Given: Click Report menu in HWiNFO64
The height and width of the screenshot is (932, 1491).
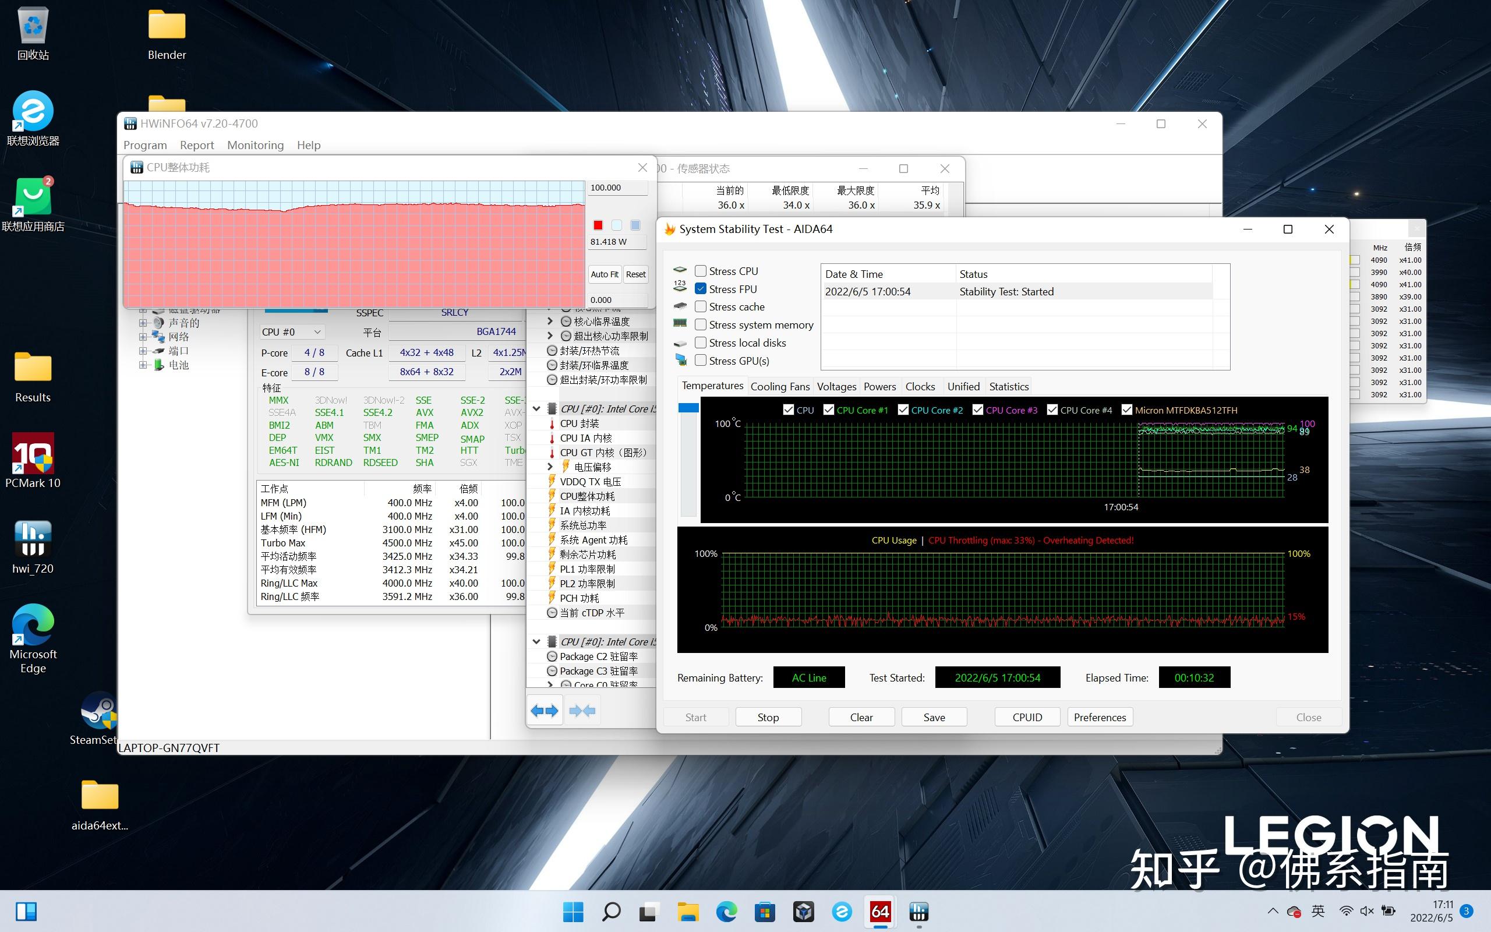Looking at the screenshot, I should click(196, 145).
